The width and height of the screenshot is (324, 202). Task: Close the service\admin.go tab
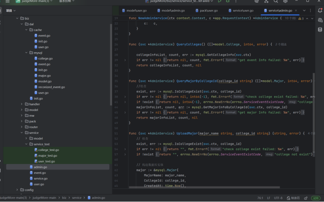pyautogui.click(x=296, y=11)
